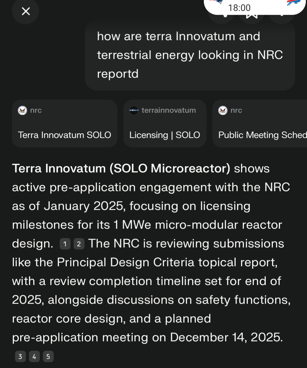Open citation badge 5
The width and height of the screenshot is (307, 368).
pyautogui.click(x=48, y=356)
